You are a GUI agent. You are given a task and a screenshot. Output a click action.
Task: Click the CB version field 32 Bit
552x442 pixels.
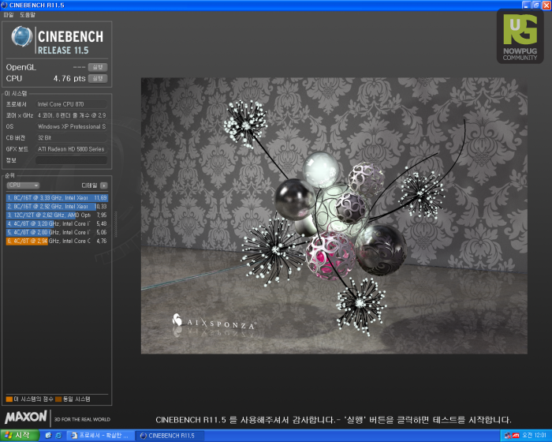point(71,138)
